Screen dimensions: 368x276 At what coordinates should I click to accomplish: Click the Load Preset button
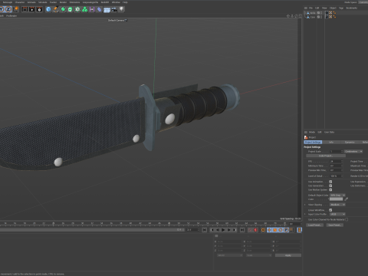315,225
